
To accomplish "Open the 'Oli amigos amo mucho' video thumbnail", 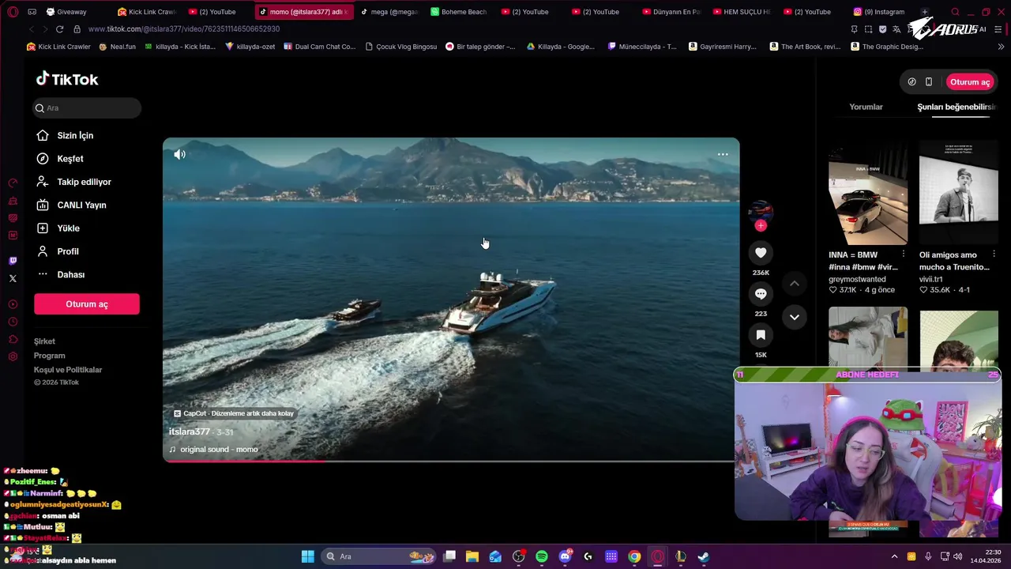I will click(959, 193).
